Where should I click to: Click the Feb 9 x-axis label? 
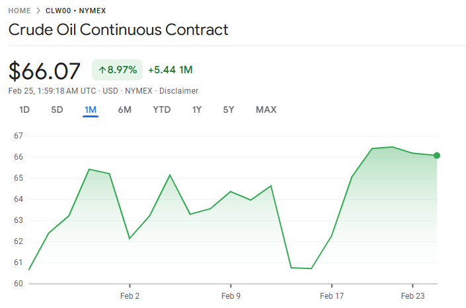coord(231,295)
